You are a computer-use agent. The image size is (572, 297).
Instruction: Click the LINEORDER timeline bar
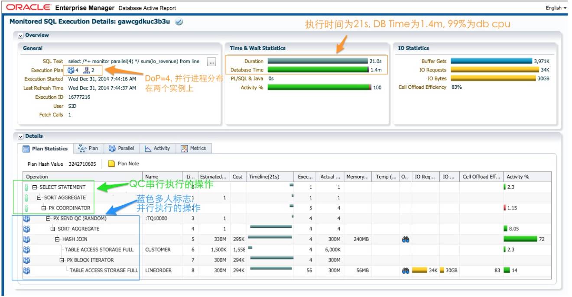tap(271, 268)
